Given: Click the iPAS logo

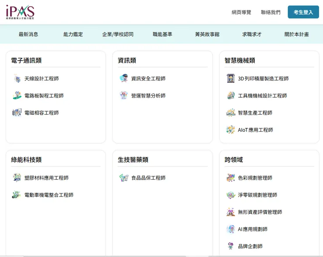Looking at the screenshot, I should coord(20,12).
